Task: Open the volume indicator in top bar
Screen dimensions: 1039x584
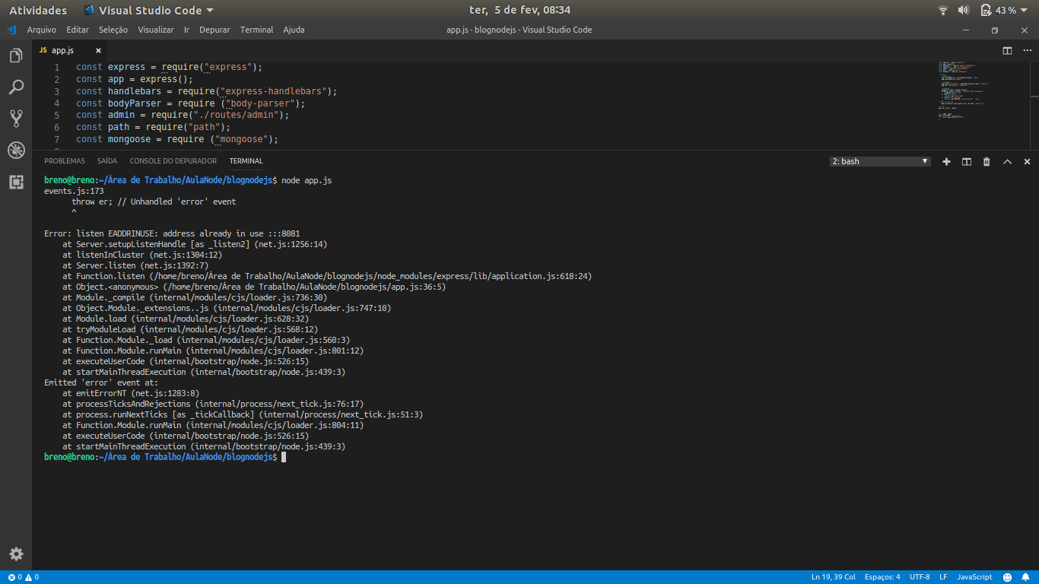Action: [x=963, y=10]
